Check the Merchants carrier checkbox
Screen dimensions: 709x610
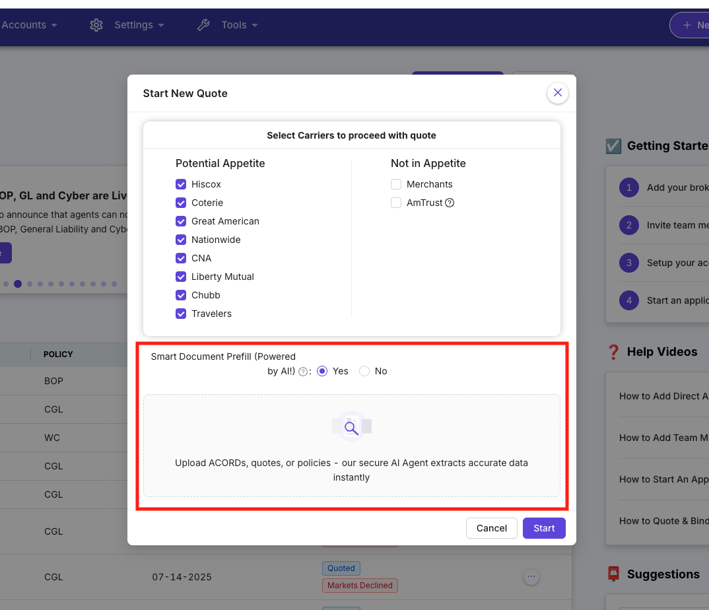[x=396, y=184]
